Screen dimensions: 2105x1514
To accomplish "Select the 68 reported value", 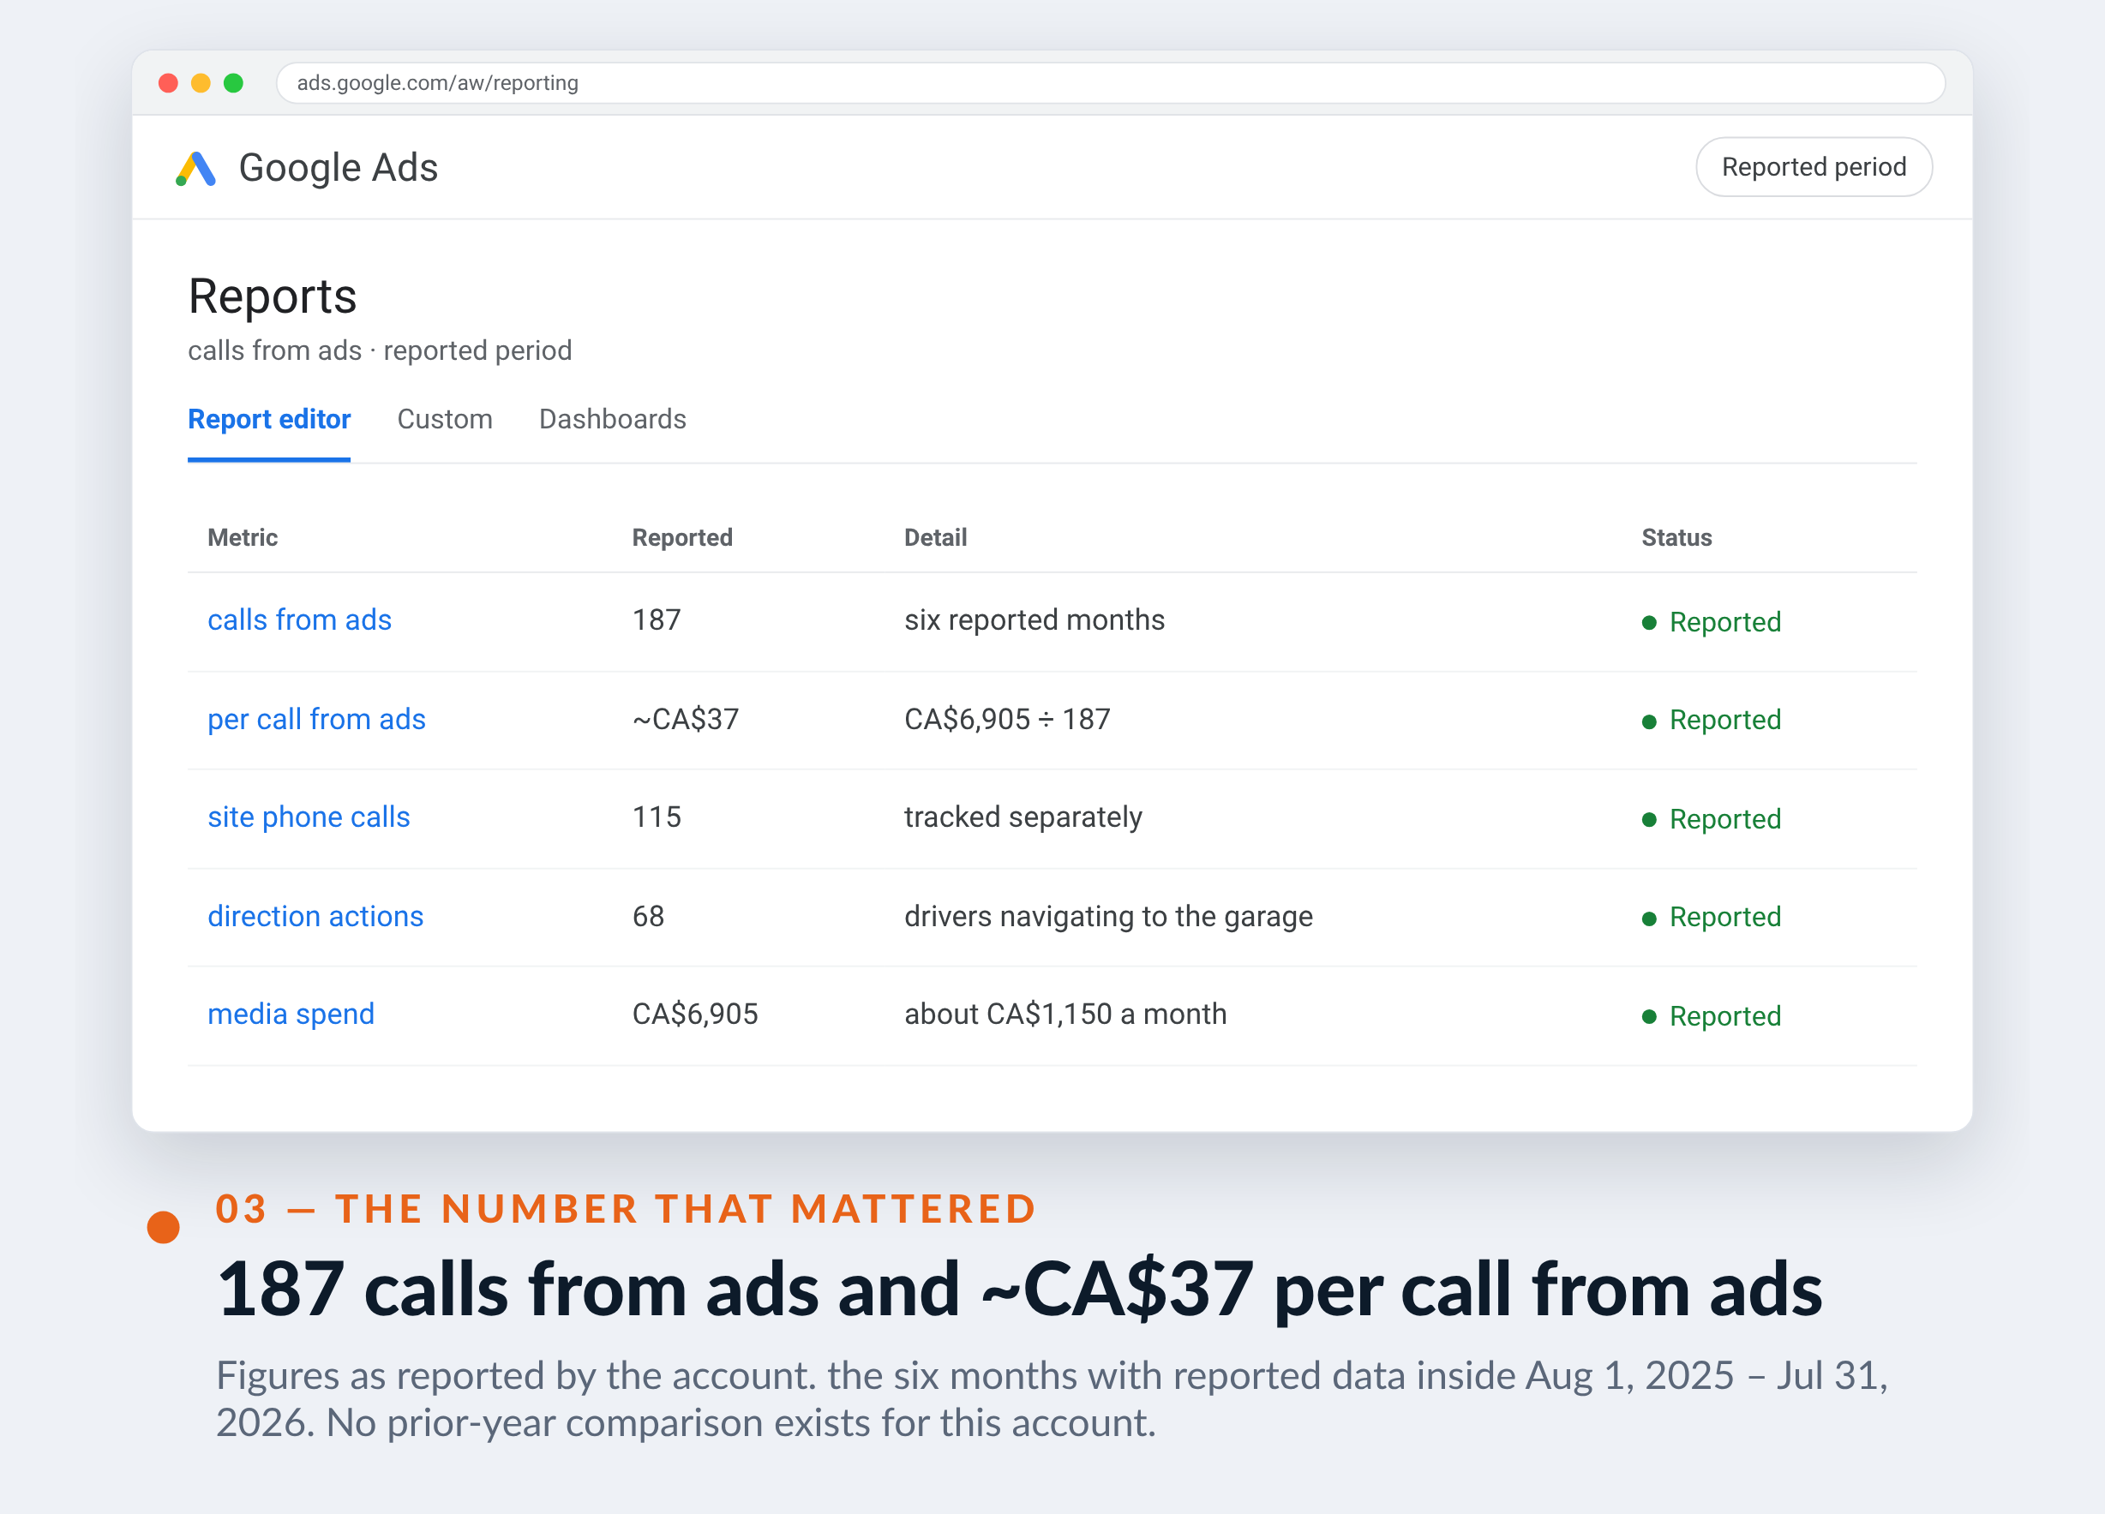I will (648, 917).
